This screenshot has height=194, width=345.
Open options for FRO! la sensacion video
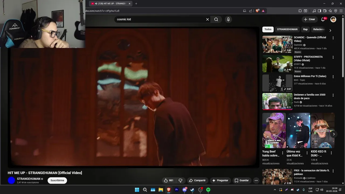coord(333,171)
